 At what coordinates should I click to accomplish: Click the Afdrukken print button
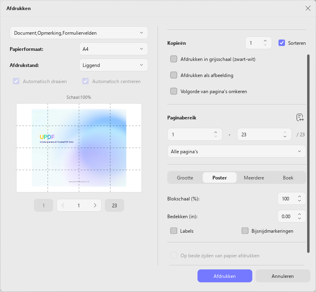pos(225,276)
